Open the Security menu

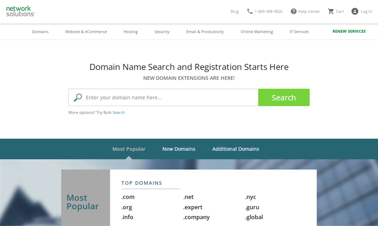click(162, 31)
